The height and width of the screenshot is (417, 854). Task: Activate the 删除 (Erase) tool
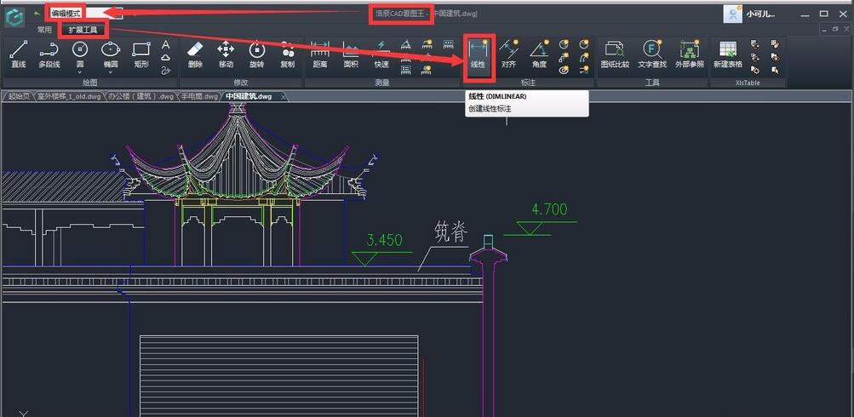click(x=195, y=54)
